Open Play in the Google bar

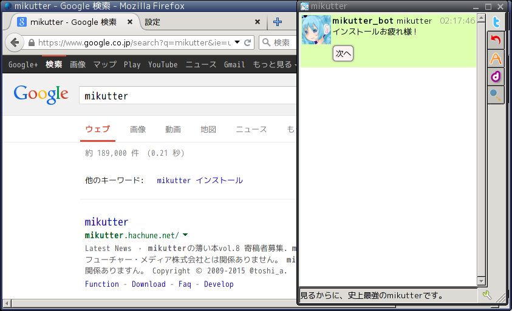[132, 64]
